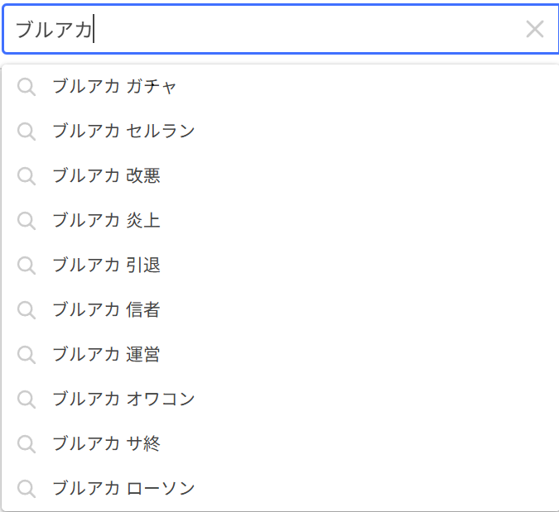The height and width of the screenshot is (512, 559).
Task: Choose the suggestion ブルアカ セルラン
Action: [x=280, y=132]
